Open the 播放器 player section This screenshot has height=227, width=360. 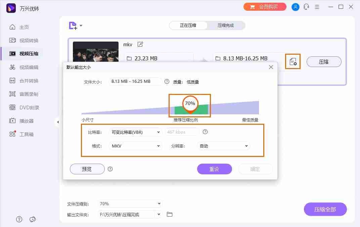tap(27, 121)
